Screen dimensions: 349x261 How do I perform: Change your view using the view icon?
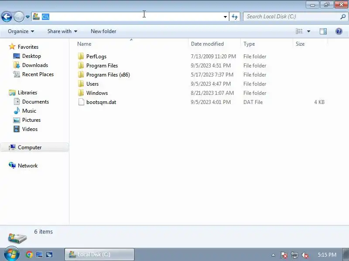click(299, 31)
